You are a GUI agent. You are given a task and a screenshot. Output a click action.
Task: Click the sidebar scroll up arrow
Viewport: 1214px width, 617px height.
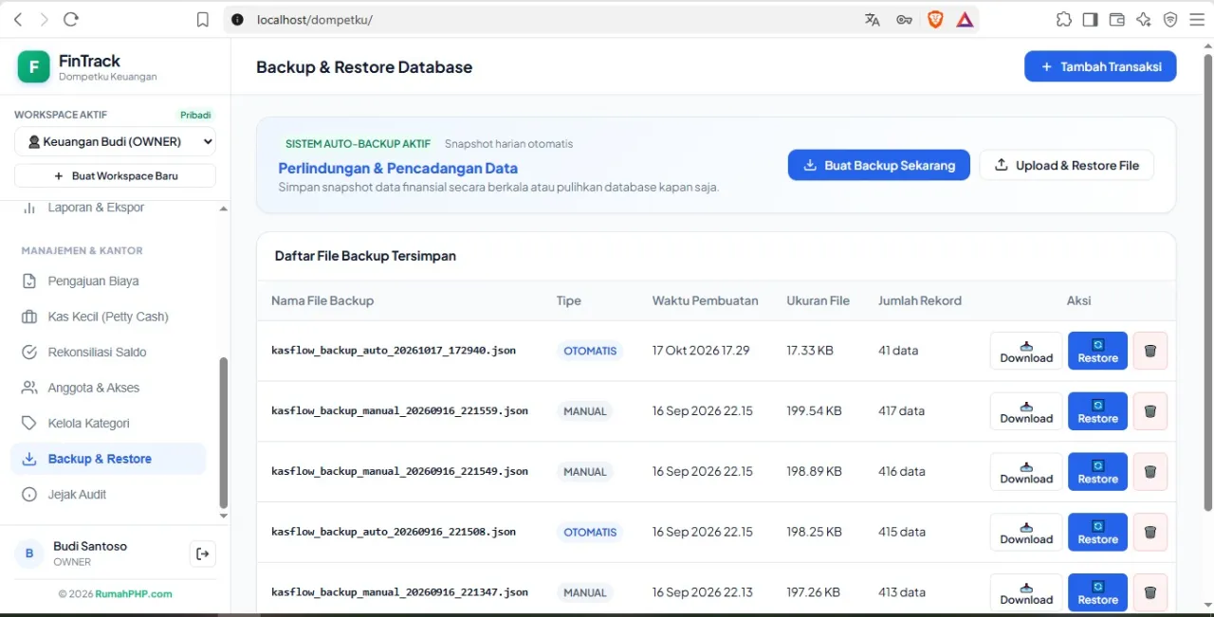click(x=224, y=209)
